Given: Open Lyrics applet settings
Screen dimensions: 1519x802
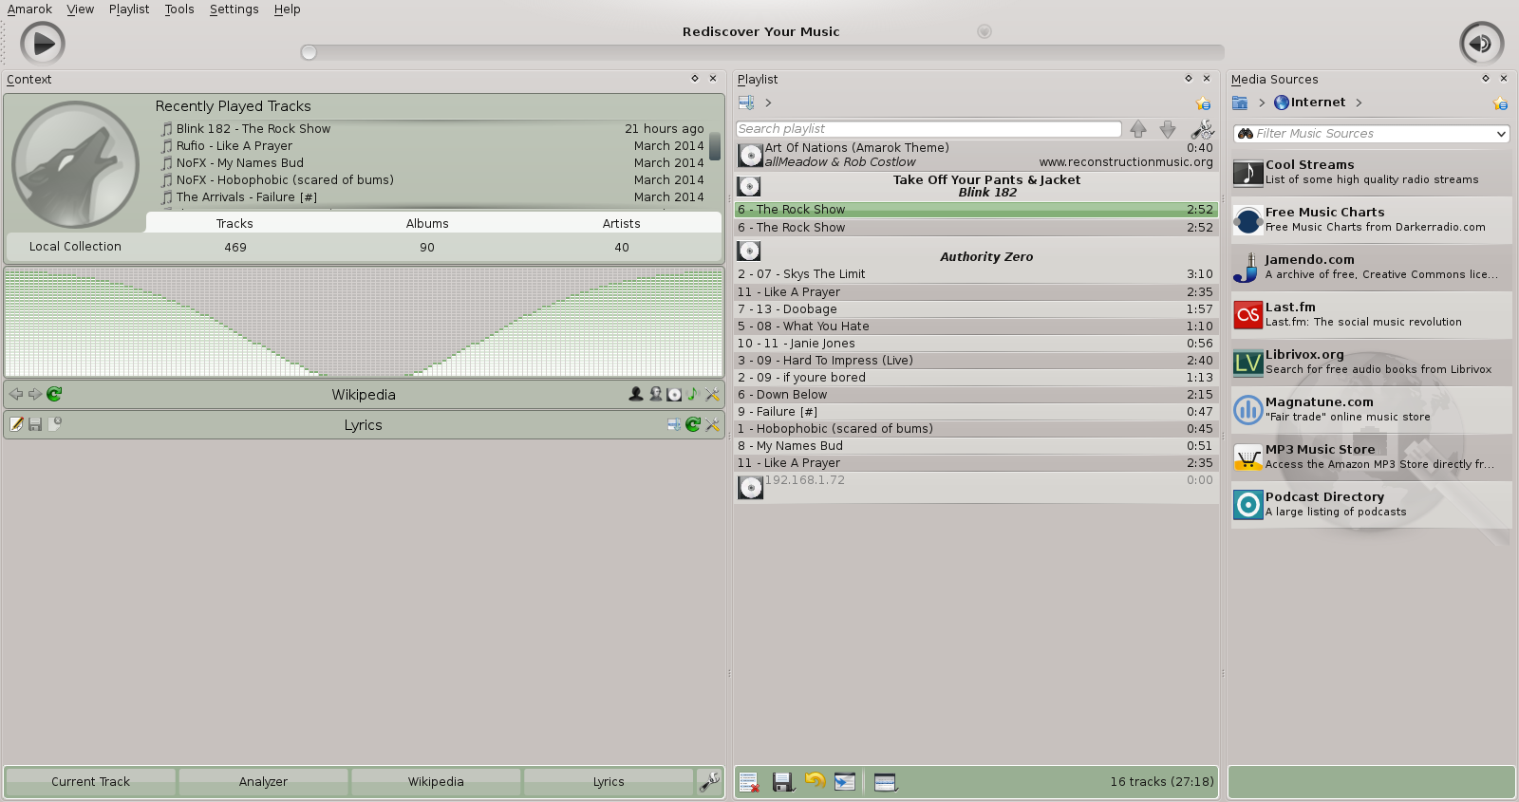Looking at the screenshot, I should point(712,424).
